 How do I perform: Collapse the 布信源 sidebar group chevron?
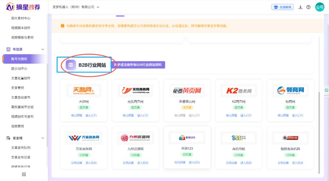pyautogui.click(x=43, y=49)
